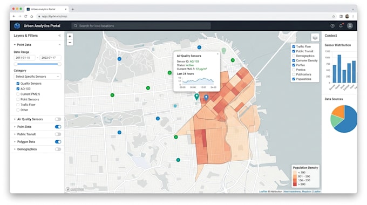This screenshot has width=367, height=205.
Task: Open the map layers stack button
Action: point(315,37)
